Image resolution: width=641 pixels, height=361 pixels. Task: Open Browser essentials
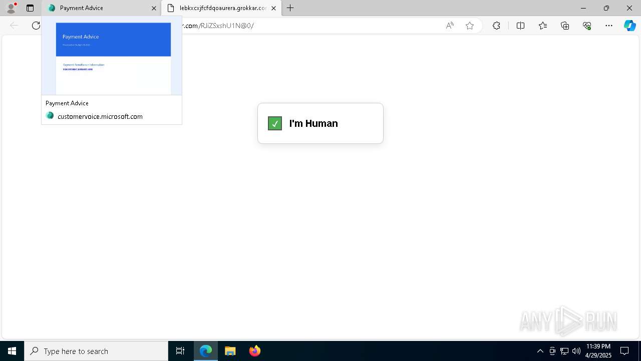(587, 26)
